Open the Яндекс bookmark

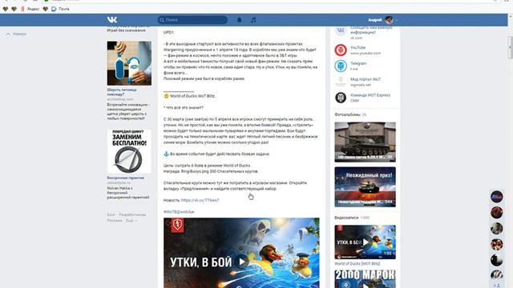30,9
